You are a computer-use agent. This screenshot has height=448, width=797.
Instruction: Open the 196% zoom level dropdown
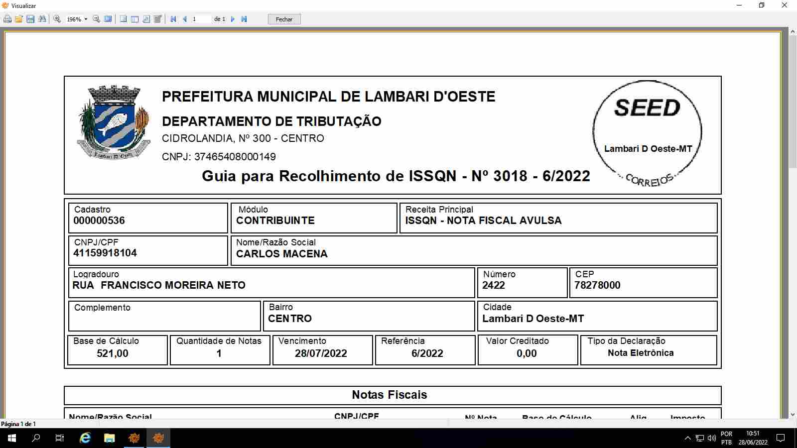(86, 19)
